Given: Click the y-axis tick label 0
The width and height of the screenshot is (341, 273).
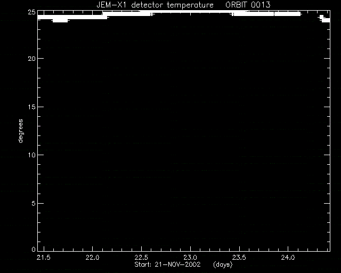Looking at the screenshot, I should coord(33,249).
